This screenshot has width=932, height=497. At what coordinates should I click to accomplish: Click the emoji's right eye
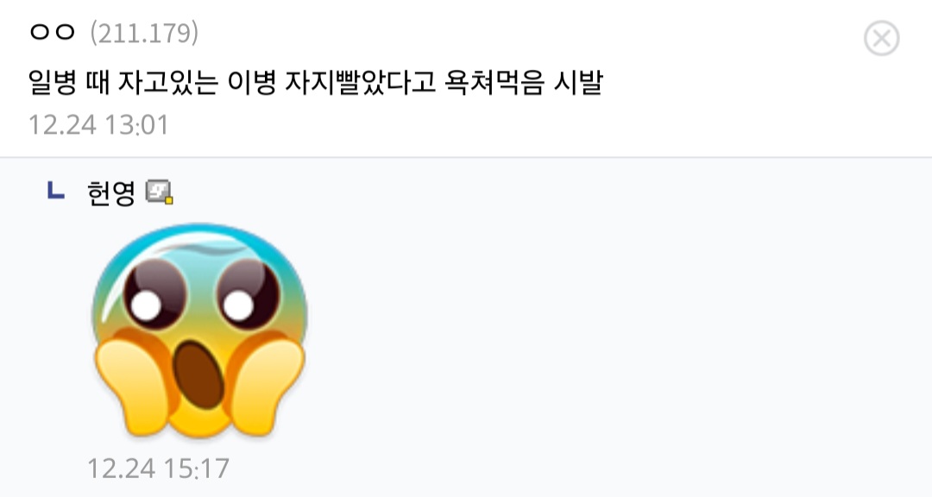pyautogui.click(x=249, y=294)
